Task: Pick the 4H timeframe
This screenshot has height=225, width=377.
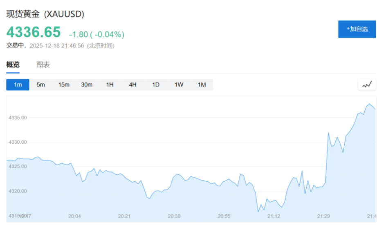Action: point(132,85)
